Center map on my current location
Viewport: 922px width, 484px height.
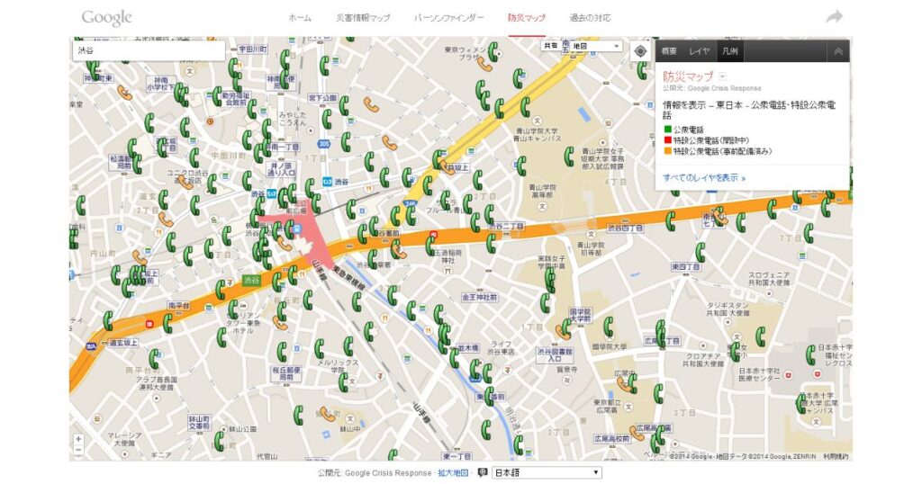pos(640,51)
